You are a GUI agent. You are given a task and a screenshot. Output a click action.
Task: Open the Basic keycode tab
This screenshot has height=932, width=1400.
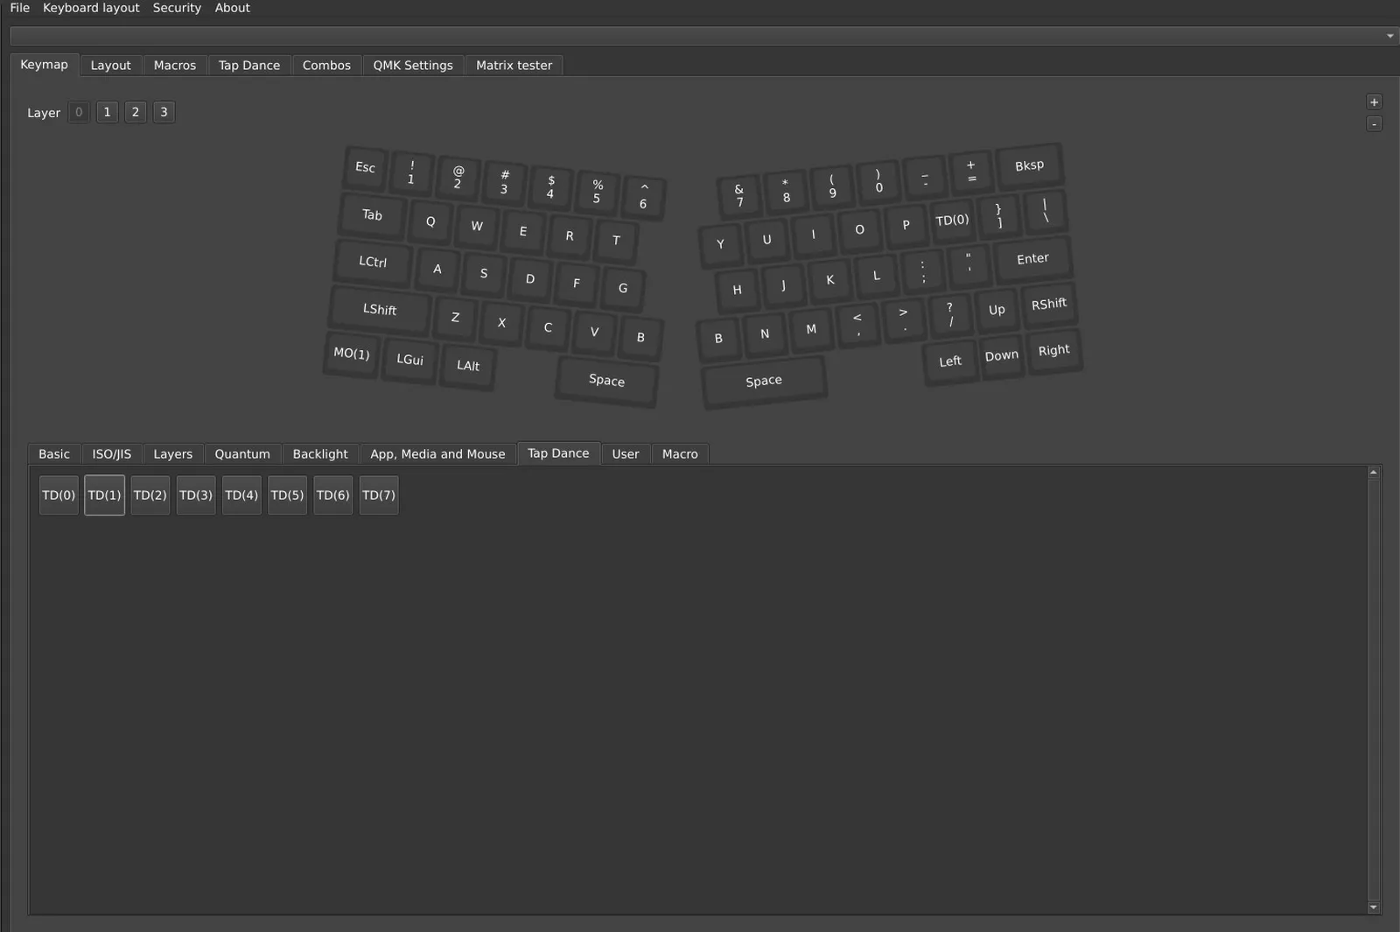click(54, 454)
